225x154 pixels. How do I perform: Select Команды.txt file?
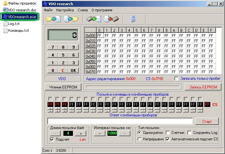[x=16, y=30]
